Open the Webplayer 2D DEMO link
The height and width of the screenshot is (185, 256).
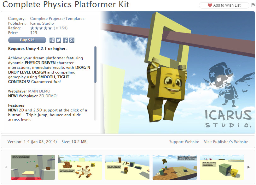48,96
